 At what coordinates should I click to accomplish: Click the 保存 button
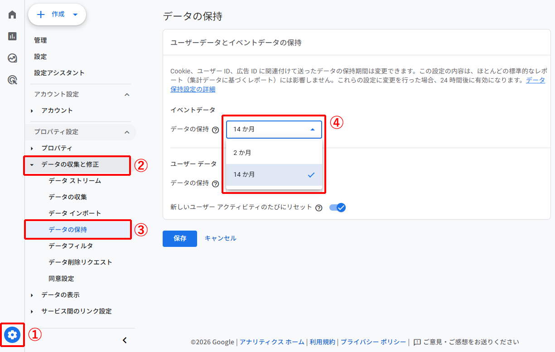(x=179, y=239)
